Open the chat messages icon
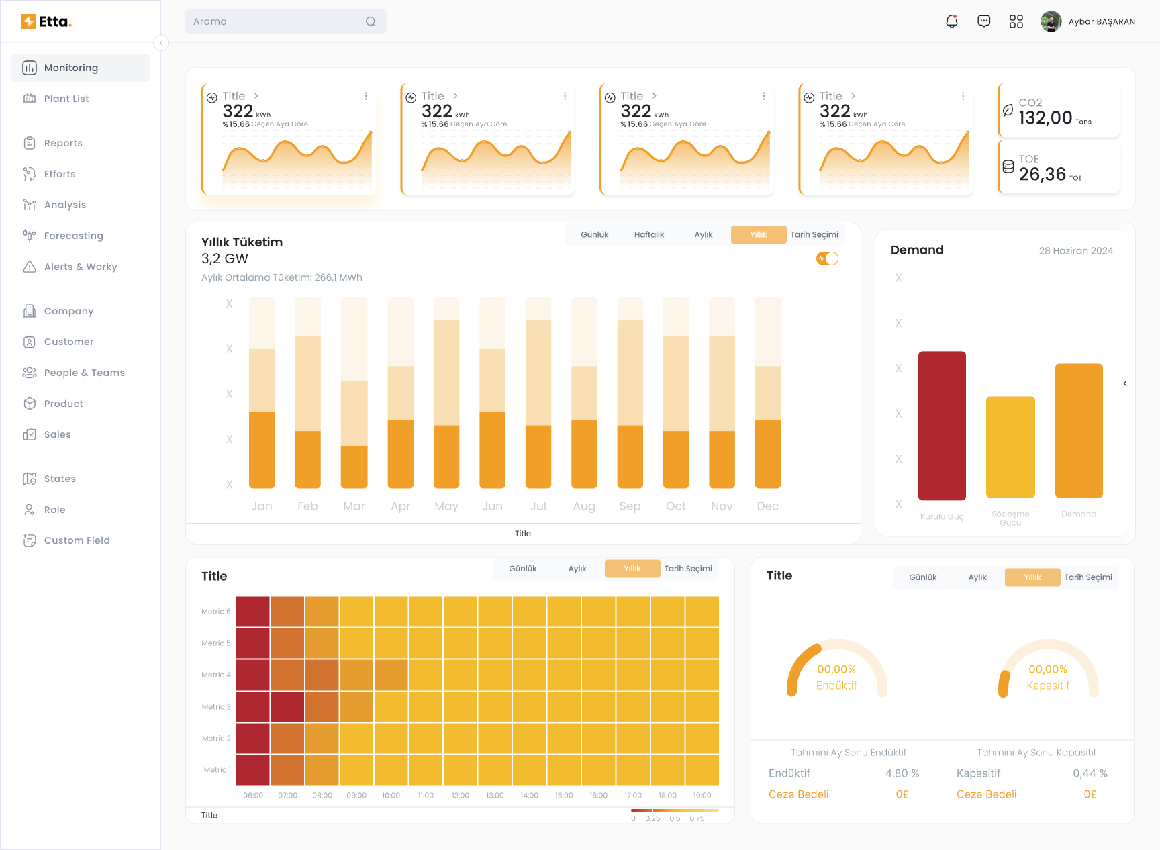This screenshot has height=850, width=1160. pos(983,21)
